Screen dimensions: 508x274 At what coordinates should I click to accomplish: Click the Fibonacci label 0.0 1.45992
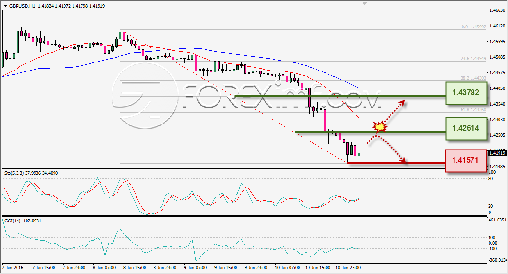474,27
